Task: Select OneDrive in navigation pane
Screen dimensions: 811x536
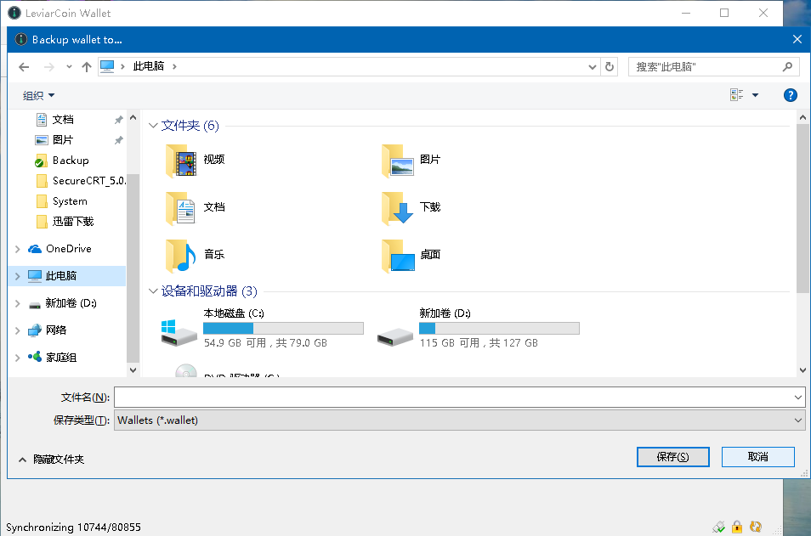Action: click(68, 249)
